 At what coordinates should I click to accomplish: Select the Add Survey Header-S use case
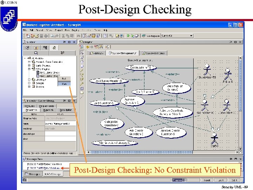[x=109, y=81]
